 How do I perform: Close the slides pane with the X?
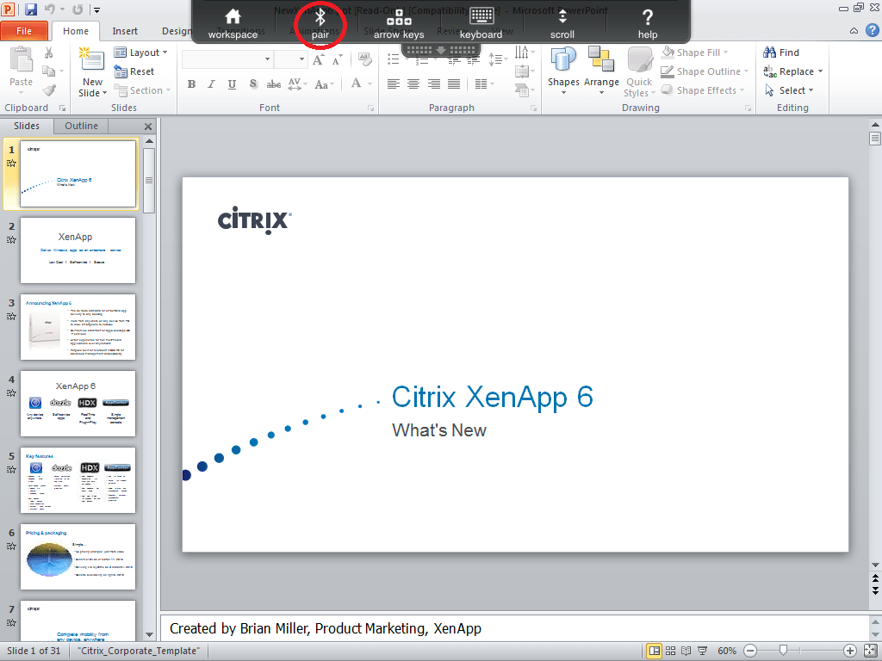148,127
